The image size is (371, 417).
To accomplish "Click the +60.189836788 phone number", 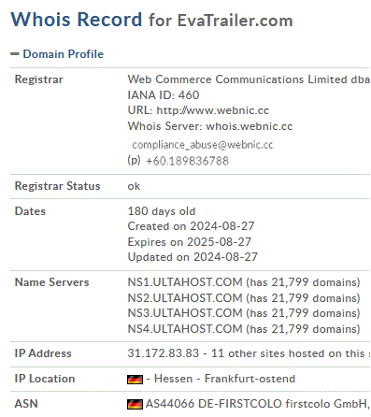I will click(x=187, y=161).
